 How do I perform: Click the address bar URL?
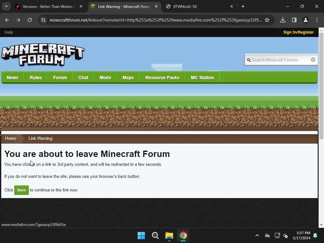[x=156, y=20]
